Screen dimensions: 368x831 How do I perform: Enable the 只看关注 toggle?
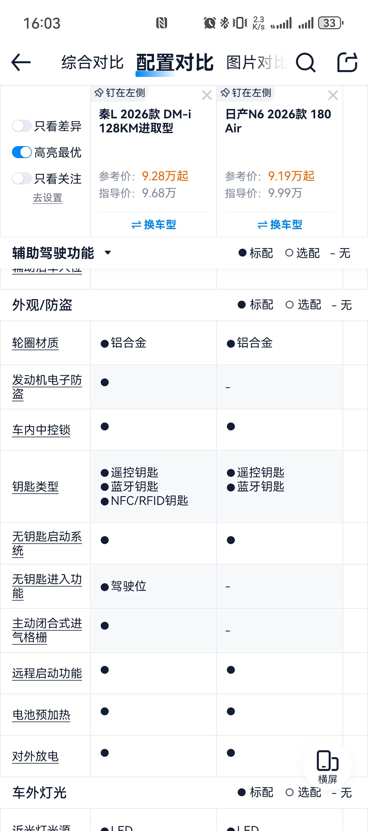[22, 179]
